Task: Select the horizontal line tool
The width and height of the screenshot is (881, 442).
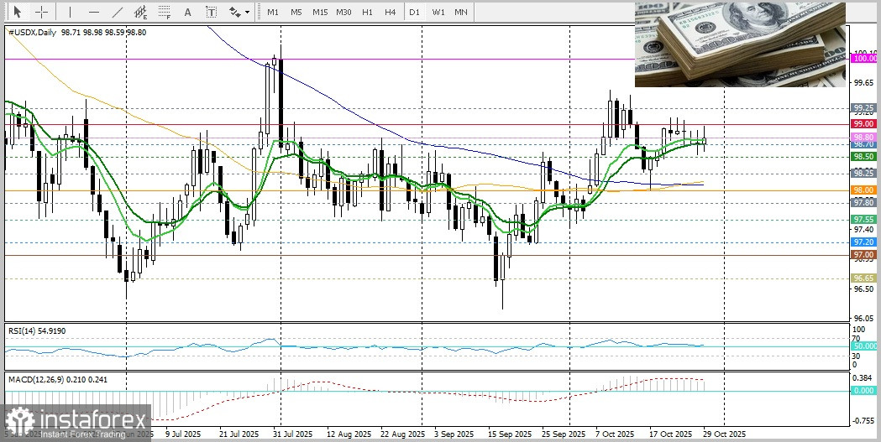Action: 93,13
